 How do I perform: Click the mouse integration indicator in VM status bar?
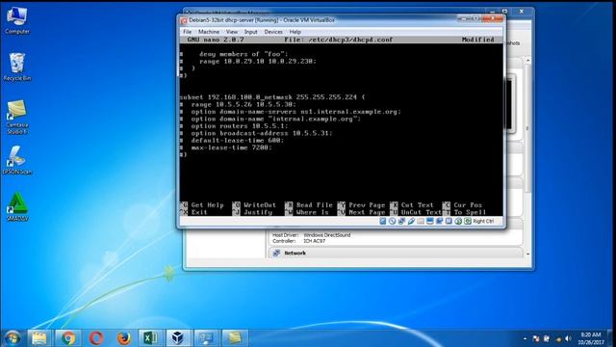click(x=458, y=221)
